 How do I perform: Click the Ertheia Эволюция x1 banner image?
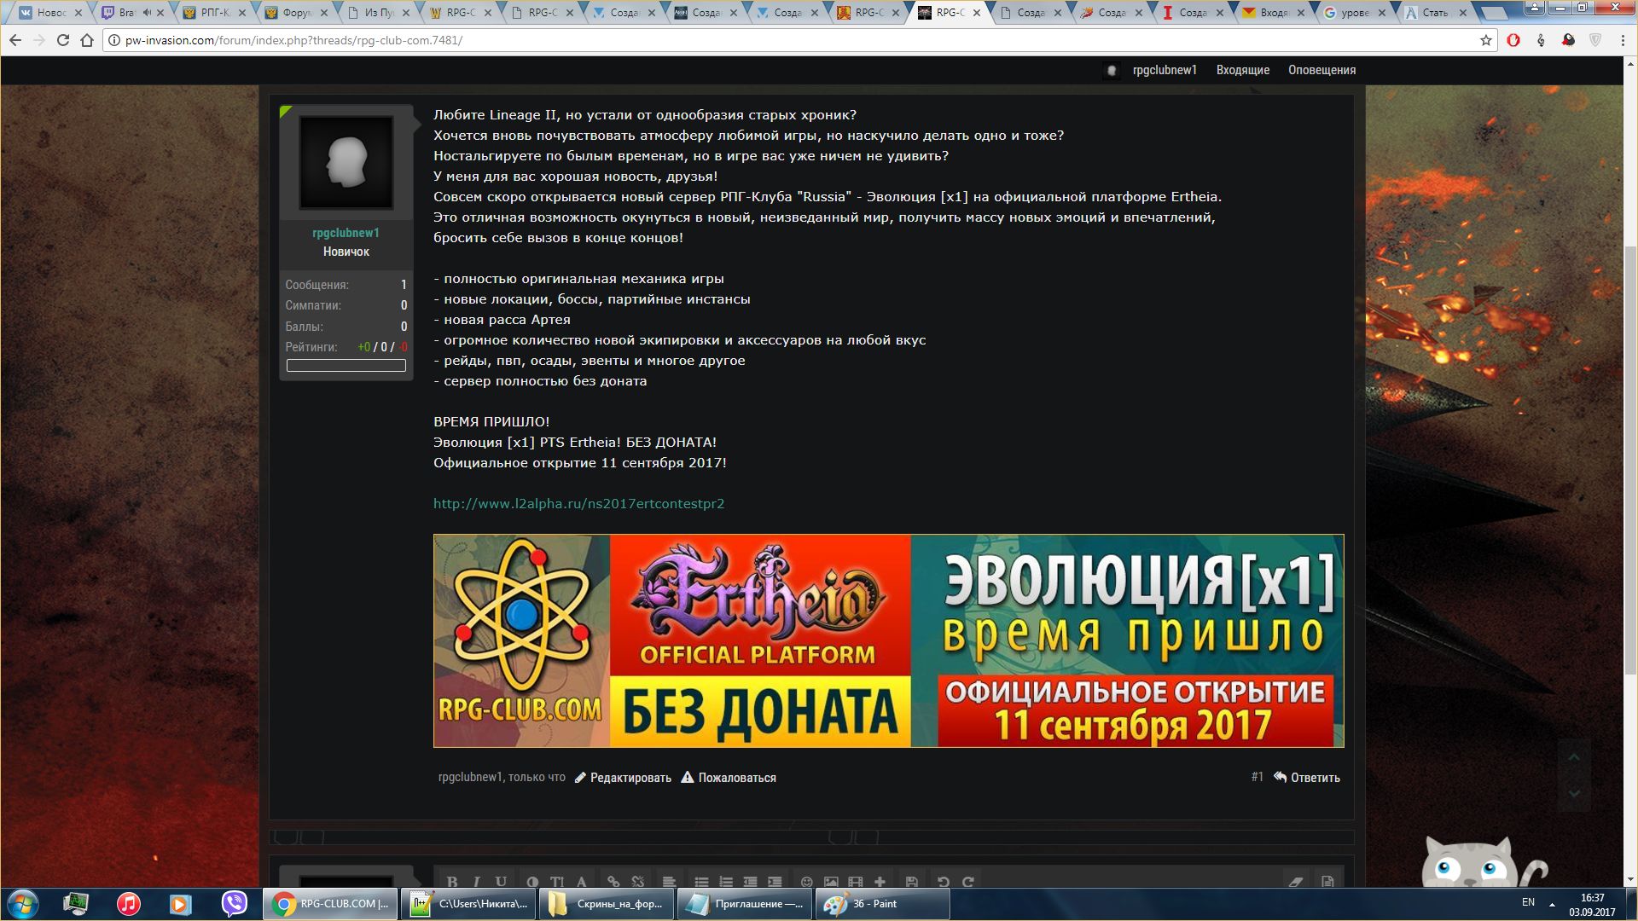(888, 640)
